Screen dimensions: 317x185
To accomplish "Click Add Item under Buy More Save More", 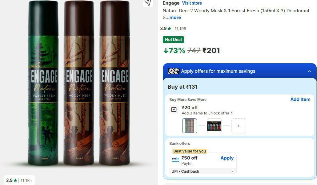I will 300,99.
